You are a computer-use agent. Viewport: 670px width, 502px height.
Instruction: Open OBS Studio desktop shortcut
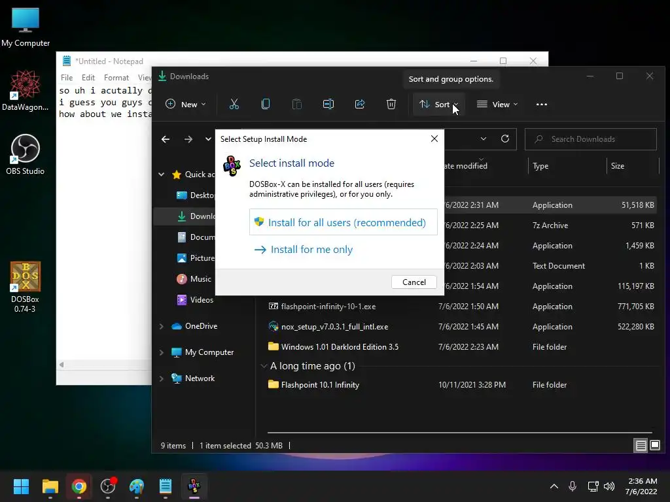click(x=26, y=154)
